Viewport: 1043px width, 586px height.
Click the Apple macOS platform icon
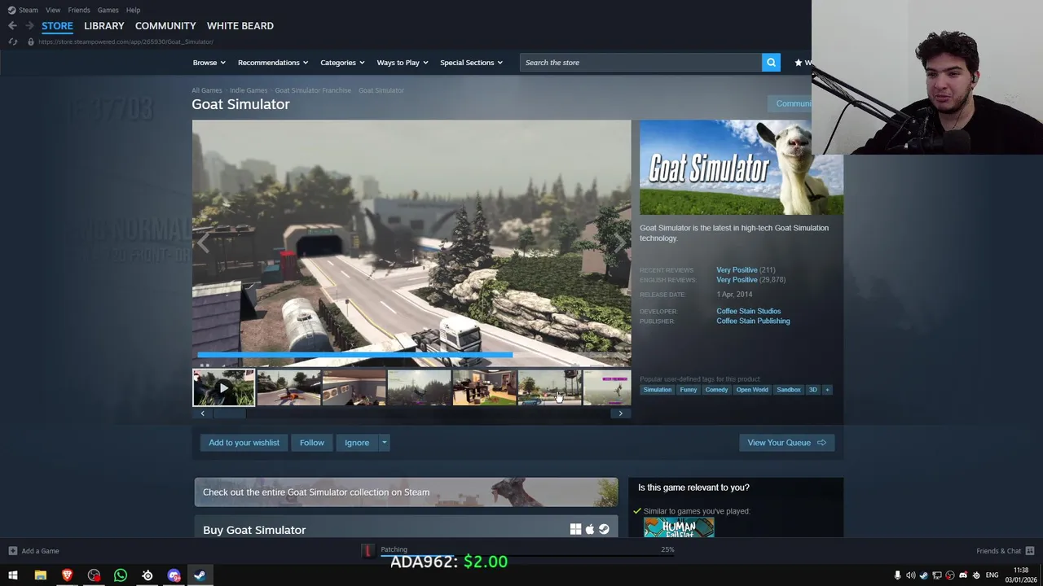(590, 530)
